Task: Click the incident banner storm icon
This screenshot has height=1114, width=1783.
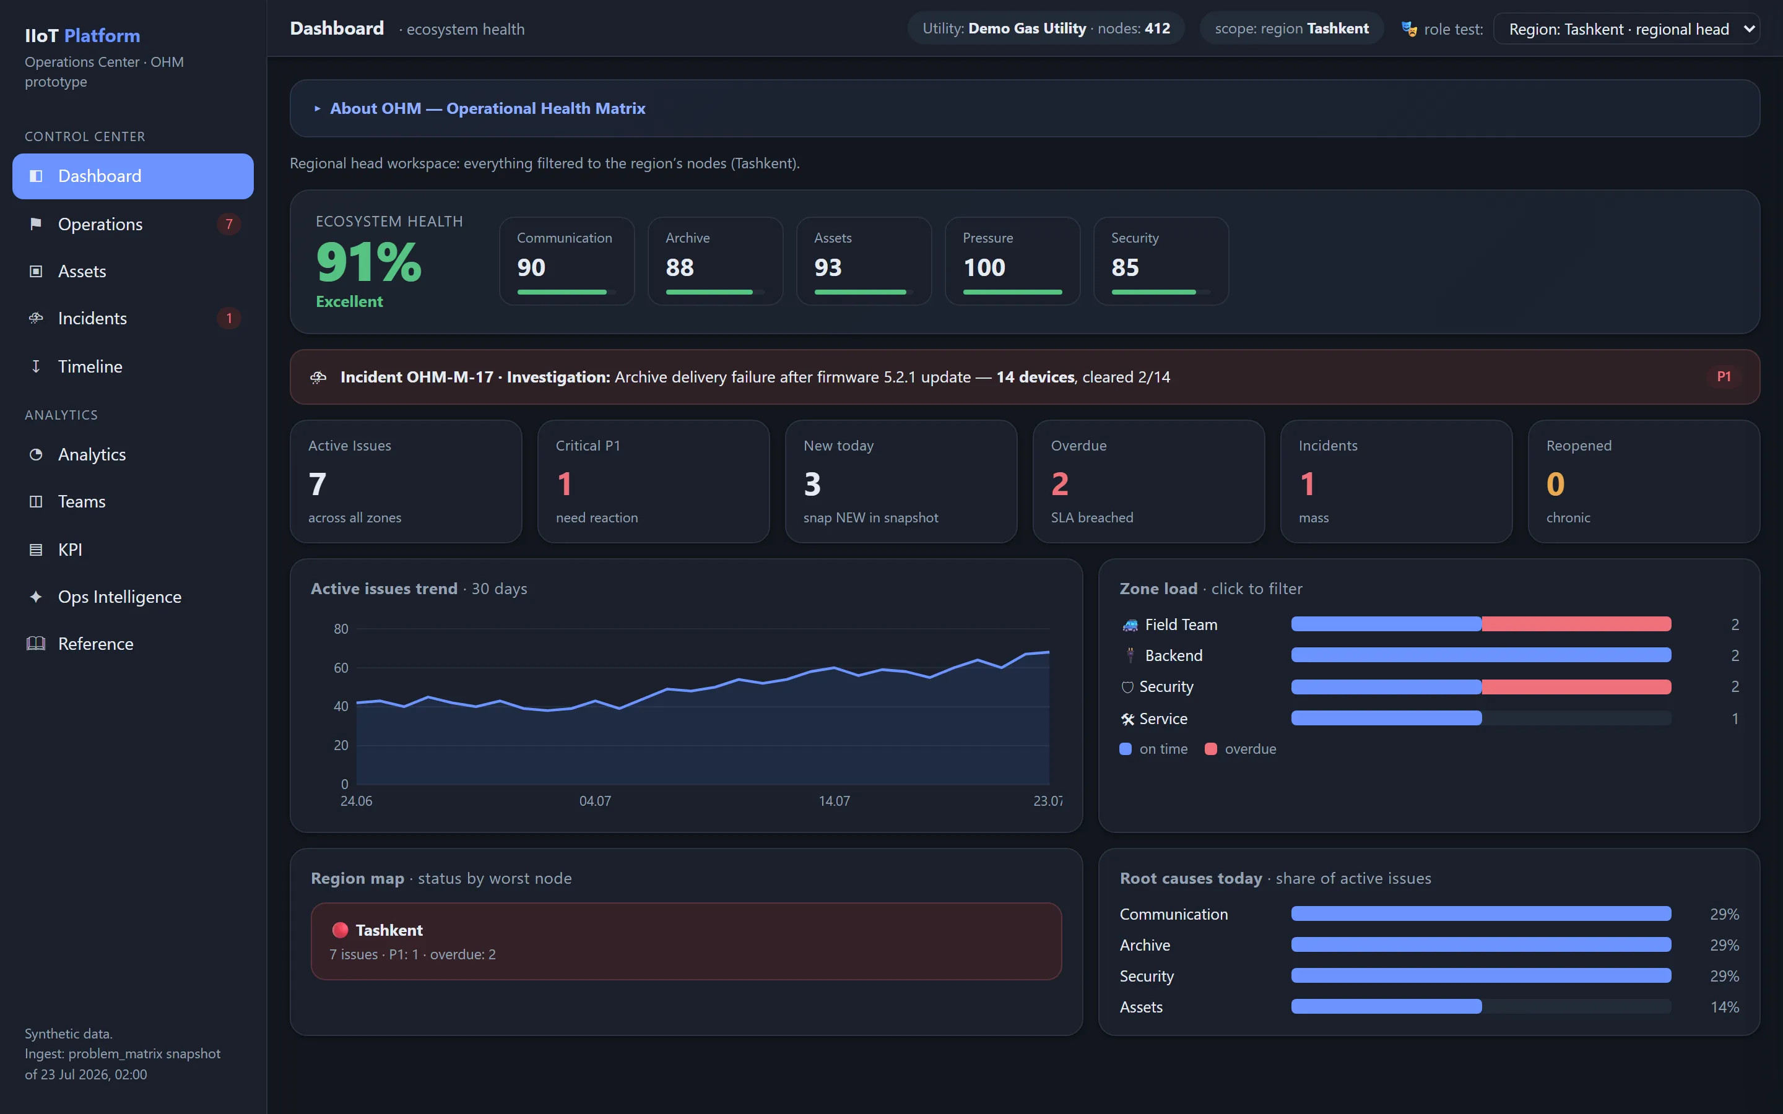Action: (x=318, y=378)
